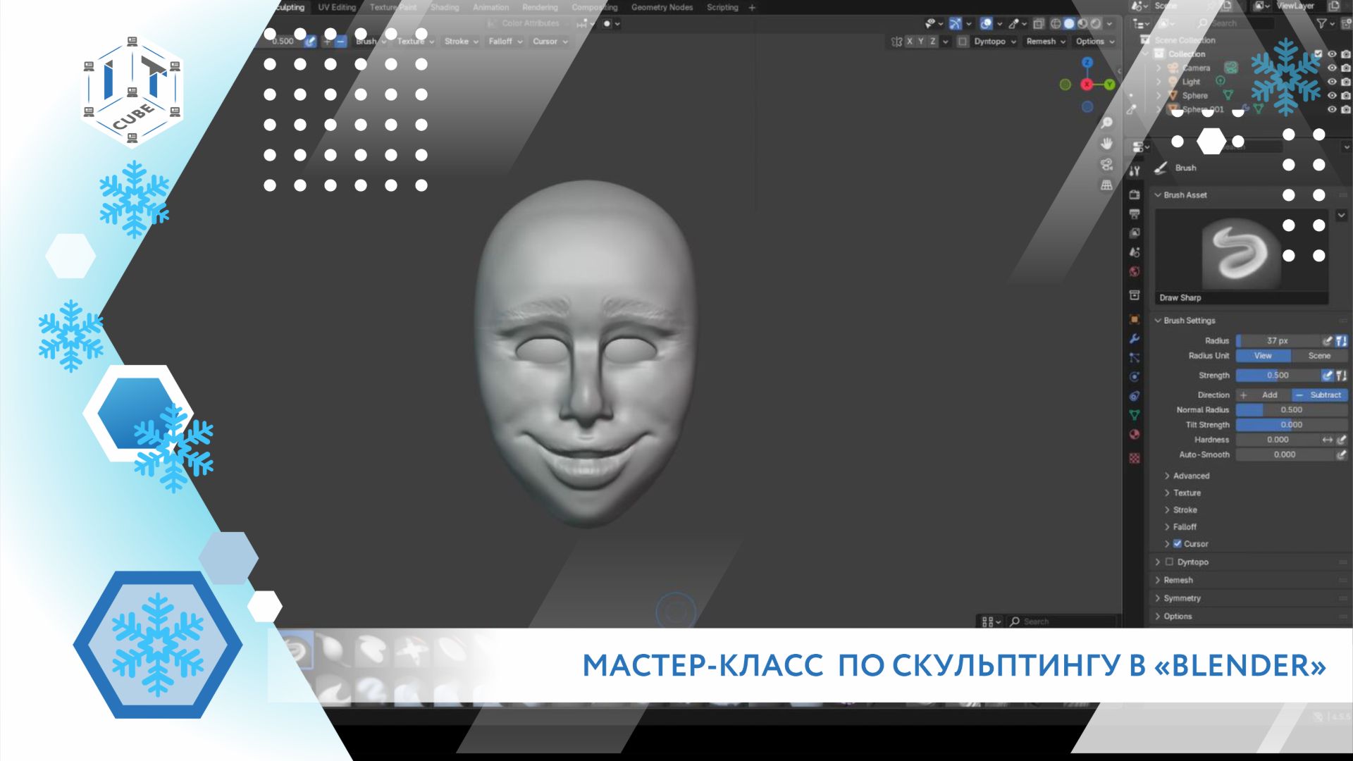
Task: Set Radius Unit to Scene
Action: [1318, 356]
